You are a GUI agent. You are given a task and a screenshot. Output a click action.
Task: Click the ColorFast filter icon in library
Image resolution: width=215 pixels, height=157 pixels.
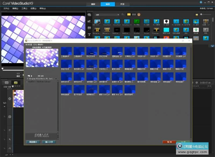(107, 22)
